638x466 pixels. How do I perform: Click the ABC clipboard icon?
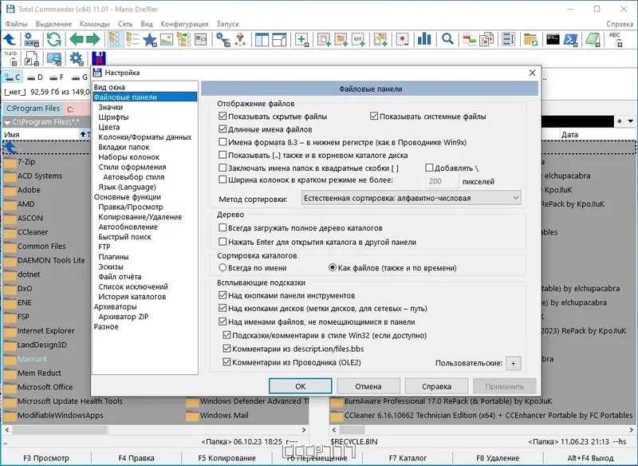(x=615, y=39)
